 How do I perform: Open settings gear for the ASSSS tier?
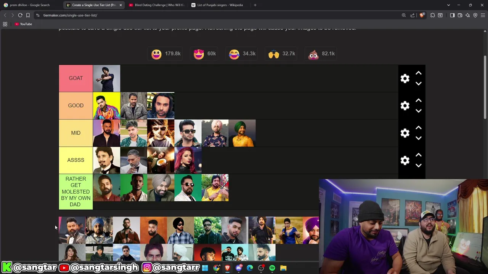405,160
